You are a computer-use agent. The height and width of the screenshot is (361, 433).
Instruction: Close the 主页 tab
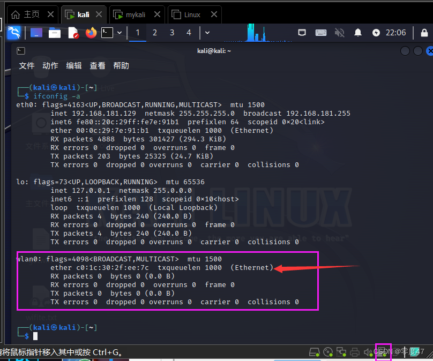tap(50, 14)
